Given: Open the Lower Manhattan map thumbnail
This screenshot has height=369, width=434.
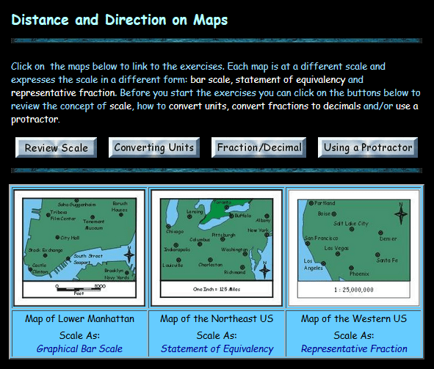Looking at the screenshot, I should (x=79, y=248).
